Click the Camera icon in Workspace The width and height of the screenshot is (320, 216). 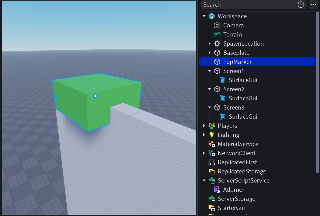[x=217, y=25]
